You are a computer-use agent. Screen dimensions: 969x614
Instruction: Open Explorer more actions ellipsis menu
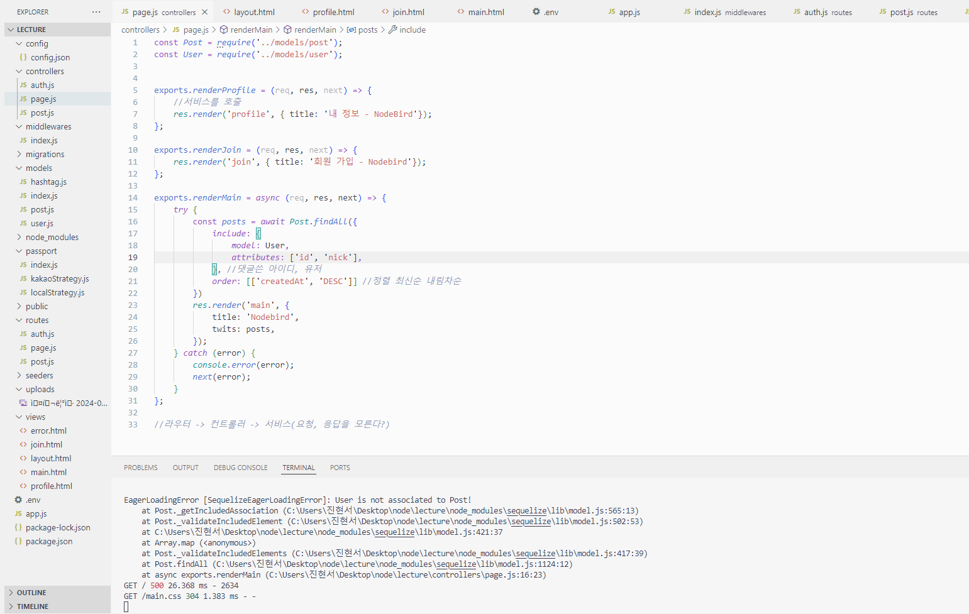[x=96, y=12]
